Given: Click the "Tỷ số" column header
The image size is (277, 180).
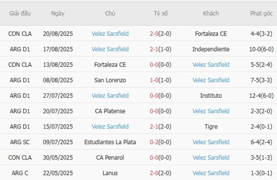Looking at the screenshot, I should [x=161, y=13].
